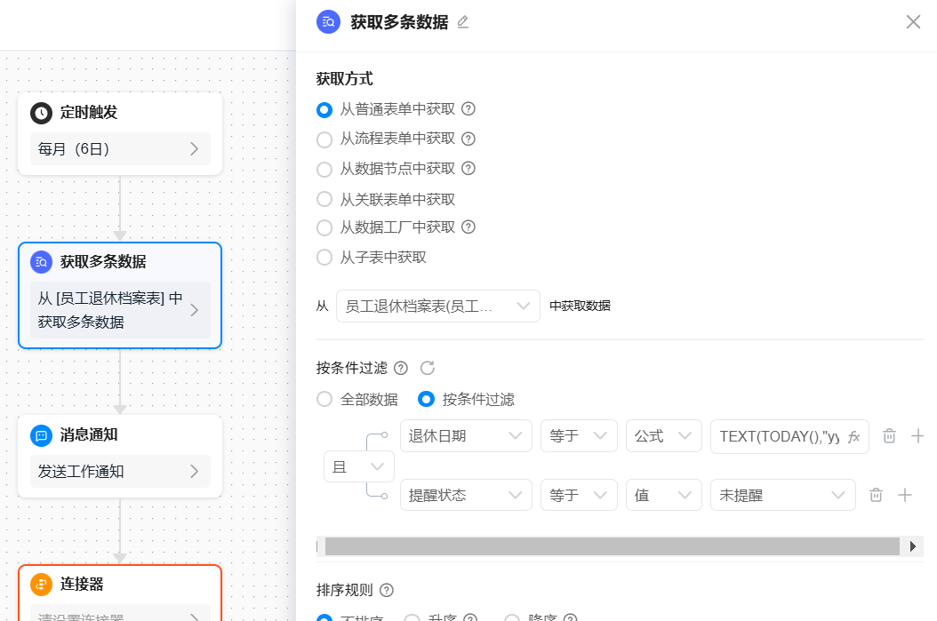This screenshot has width=937, height=621.
Task: Open help icon next to 从数据节点中获取
Action: 468,169
